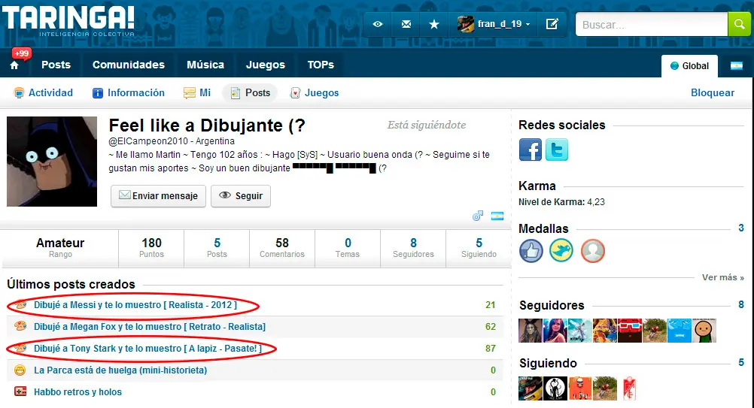Open the favorites star icon
Viewport: 754px width, 408px height.
click(433, 24)
